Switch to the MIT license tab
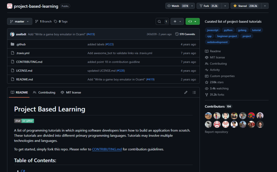 tap(71, 92)
